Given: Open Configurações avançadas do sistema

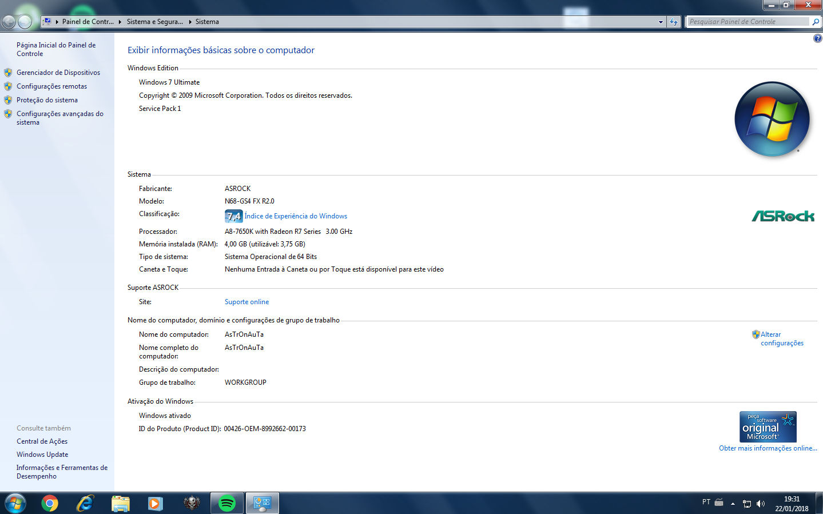Looking at the screenshot, I should (x=60, y=118).
